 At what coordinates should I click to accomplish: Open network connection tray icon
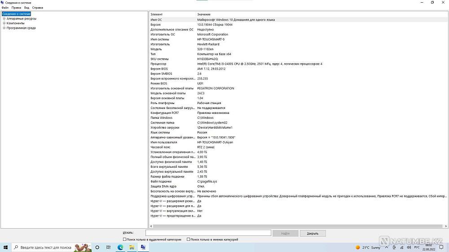401,248
